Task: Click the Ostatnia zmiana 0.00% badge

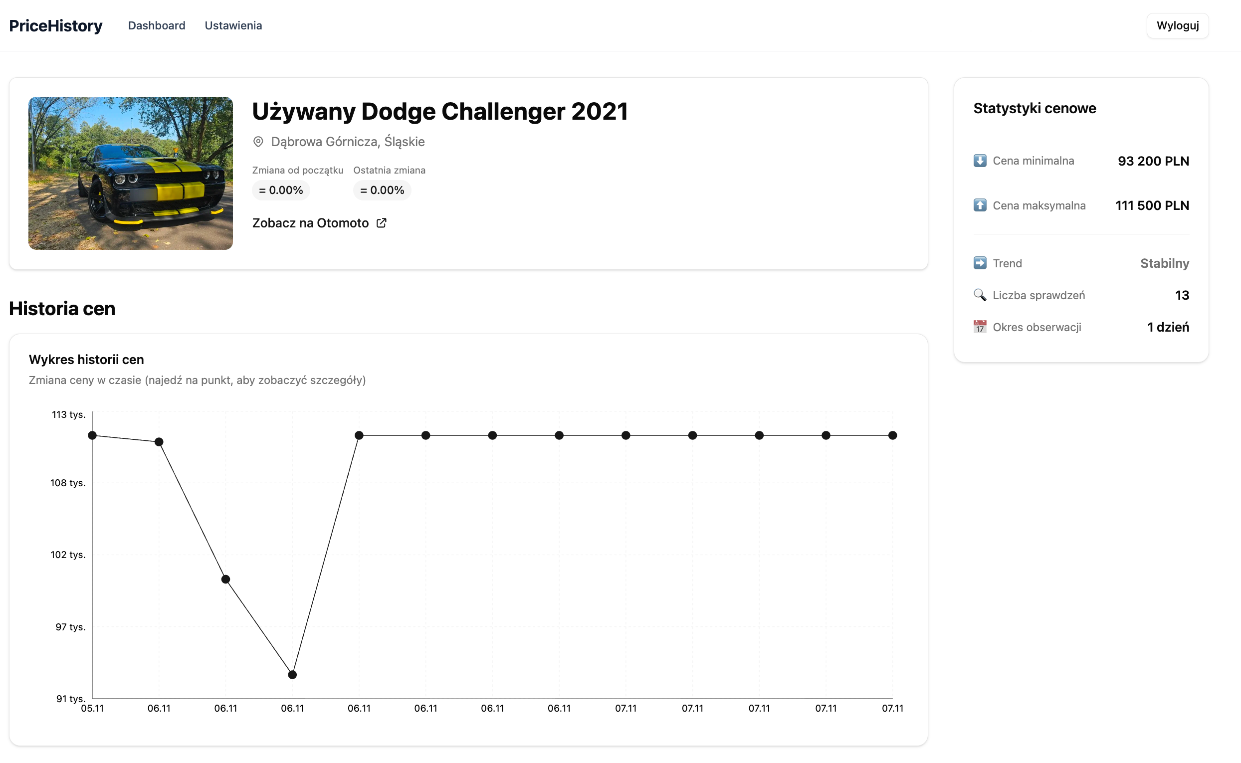Action: click(382, 190)
